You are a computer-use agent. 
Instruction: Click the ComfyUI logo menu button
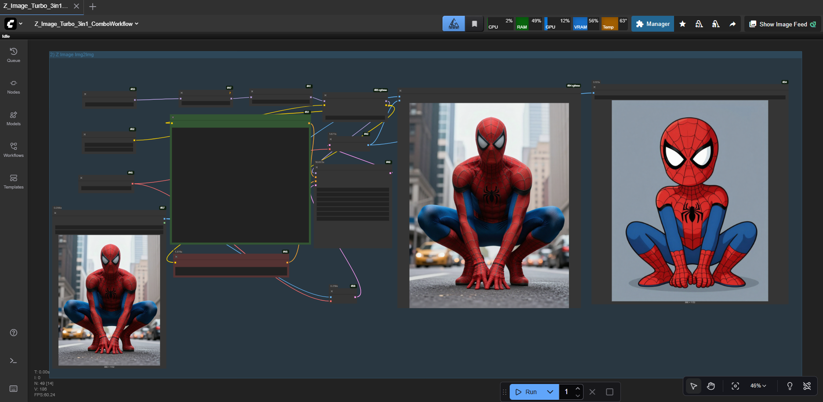click(11, 24)
